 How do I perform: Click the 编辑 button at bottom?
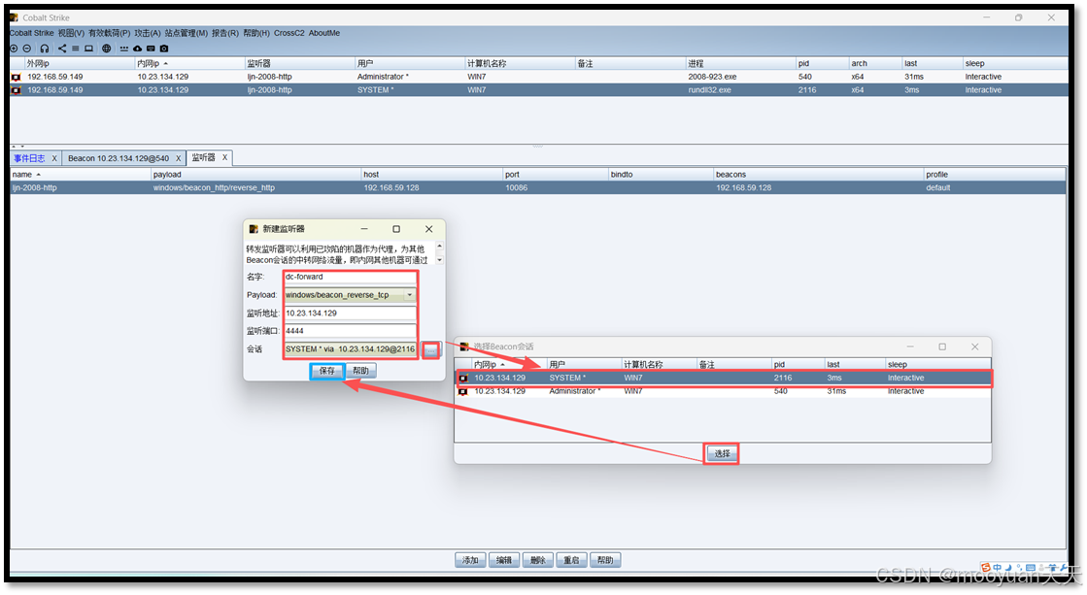click(504, 560)
